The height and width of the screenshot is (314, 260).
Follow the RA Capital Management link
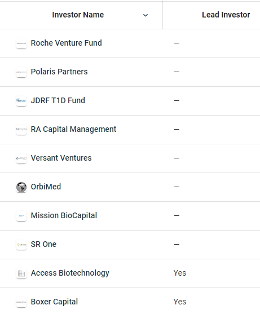coord(73,129)
